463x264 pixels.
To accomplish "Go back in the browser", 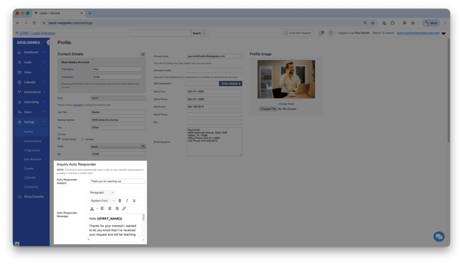I will pyautogui.click(x=18, y=23).
